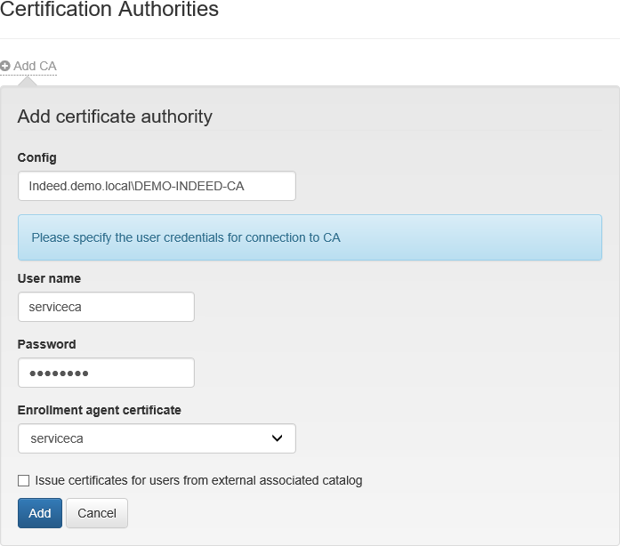Click the Config field label
620x546 pixels.
[x=37, y=157]
